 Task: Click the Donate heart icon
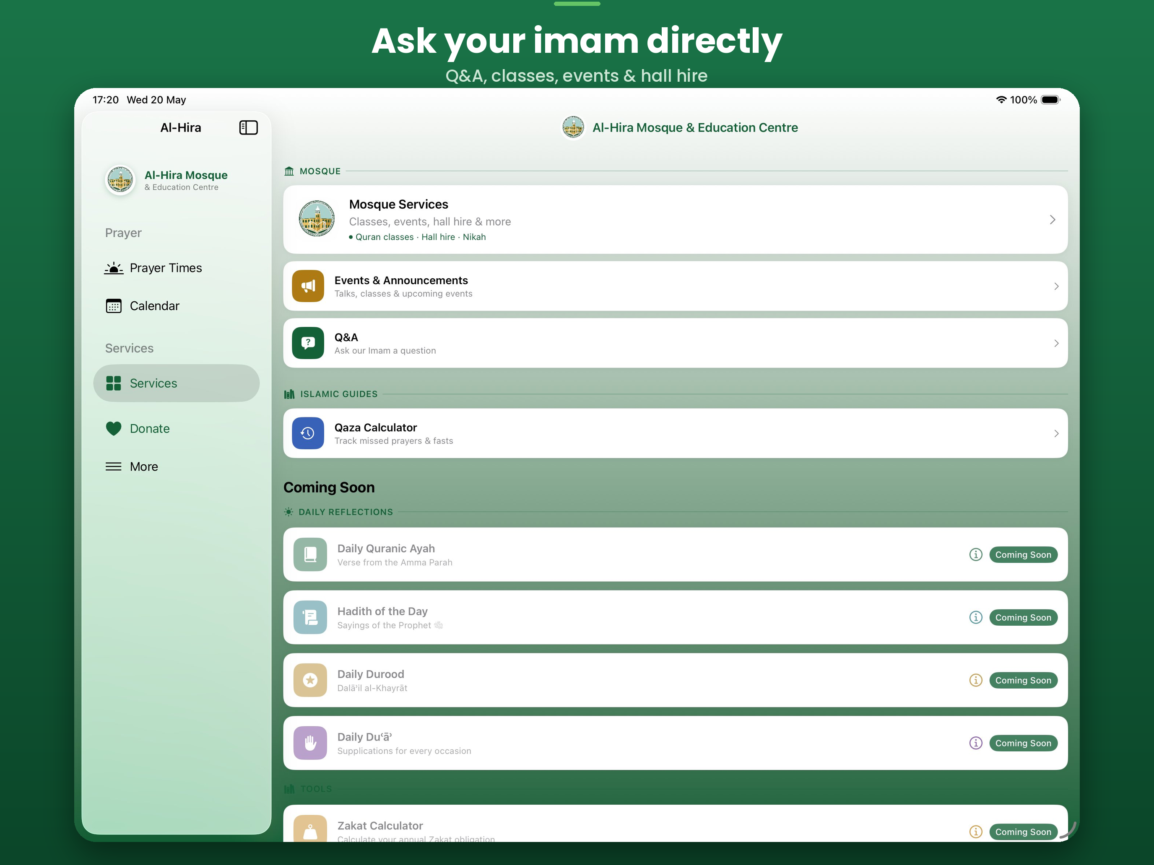(x=113, y=429)
